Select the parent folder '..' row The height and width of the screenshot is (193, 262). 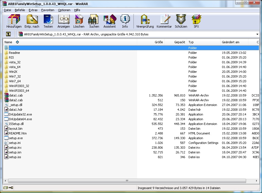tap(131, 48)
